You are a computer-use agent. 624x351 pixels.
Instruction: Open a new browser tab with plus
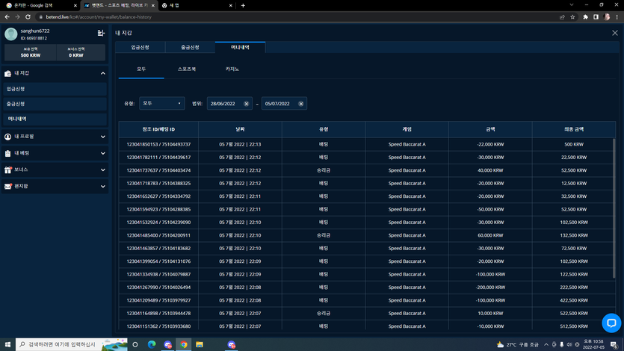(243, 5)
